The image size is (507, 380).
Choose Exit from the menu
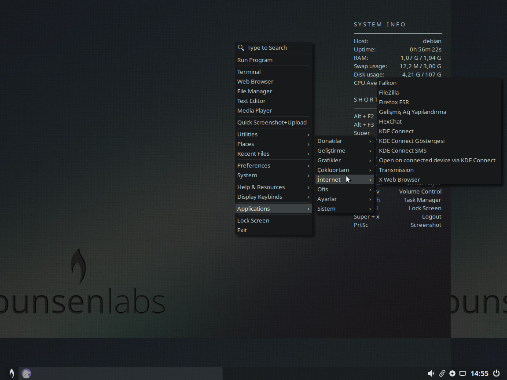click(274, 230)
